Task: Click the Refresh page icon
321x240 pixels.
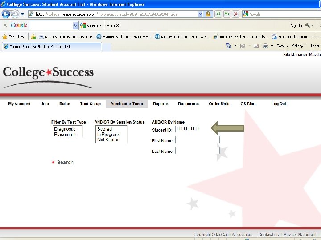Action: pos(227,14)
